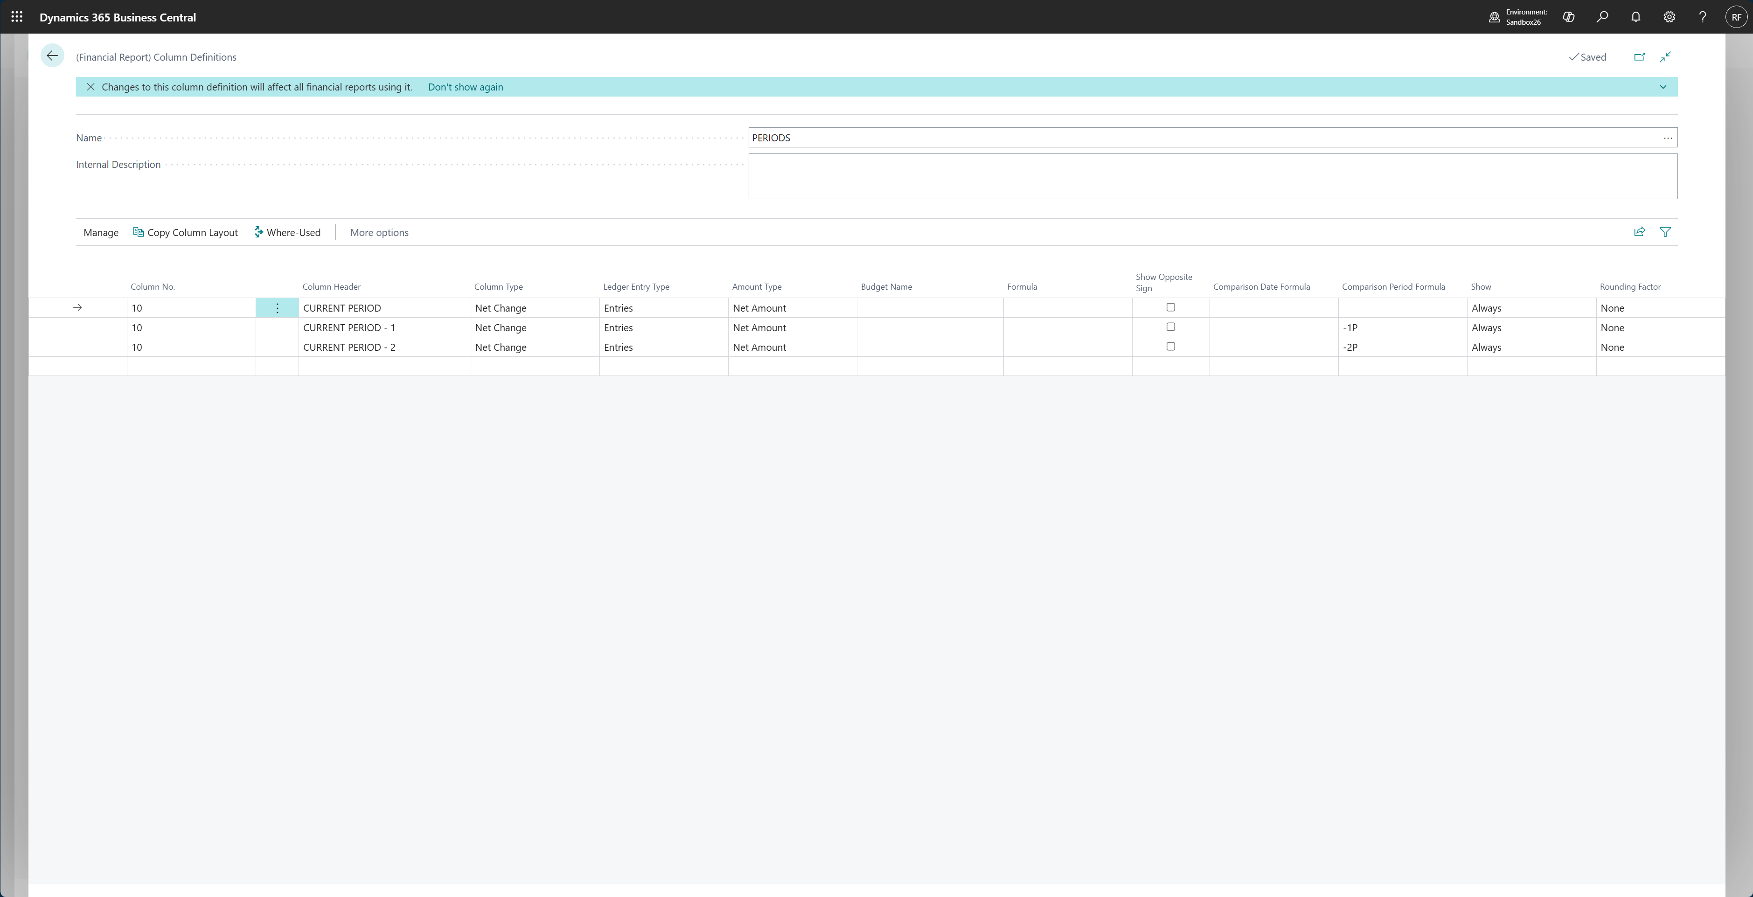
Task: Open the Name field lookup ellipsis
Action: pos(1667,138)
